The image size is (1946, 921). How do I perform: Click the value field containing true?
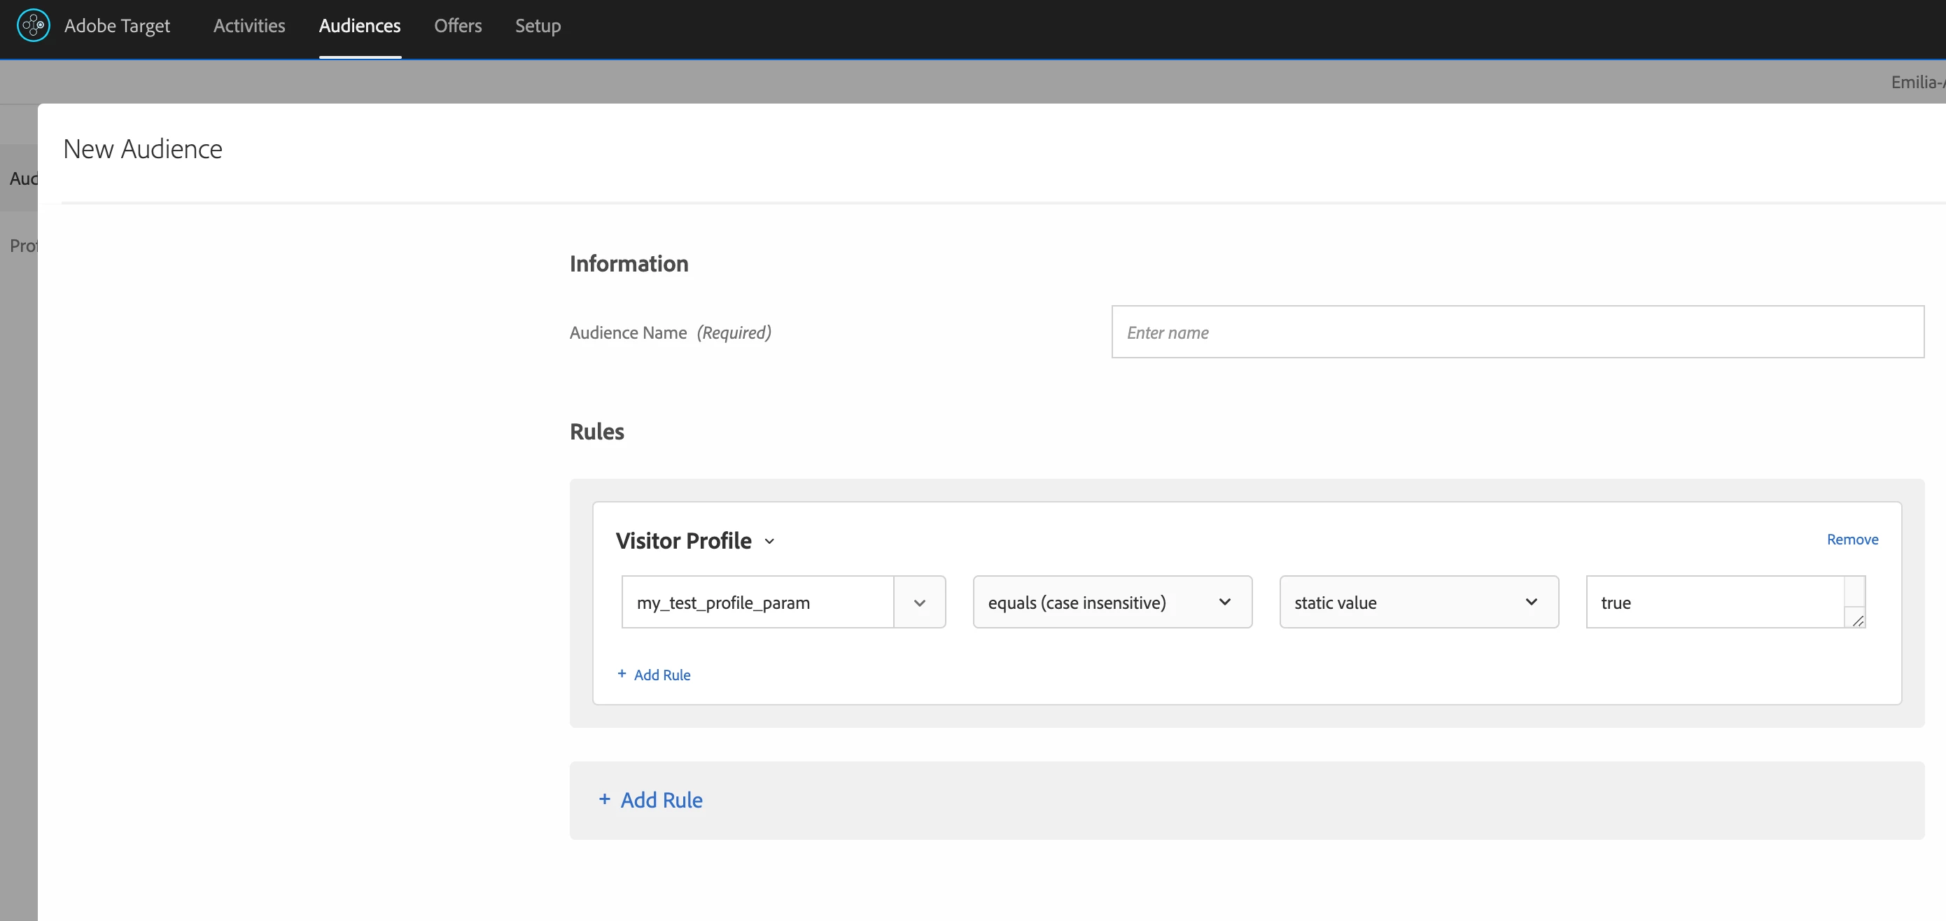coord(1714,602)
